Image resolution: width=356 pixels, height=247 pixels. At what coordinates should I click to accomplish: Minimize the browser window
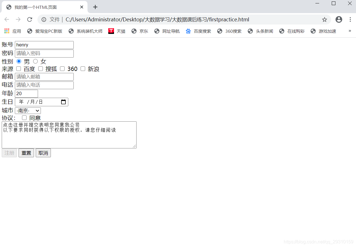pos(317,3)
